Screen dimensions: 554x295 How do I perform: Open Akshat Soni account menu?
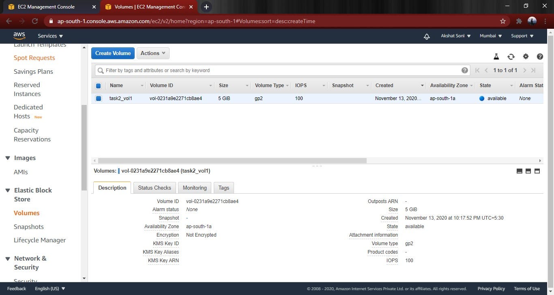pos(456,36)
